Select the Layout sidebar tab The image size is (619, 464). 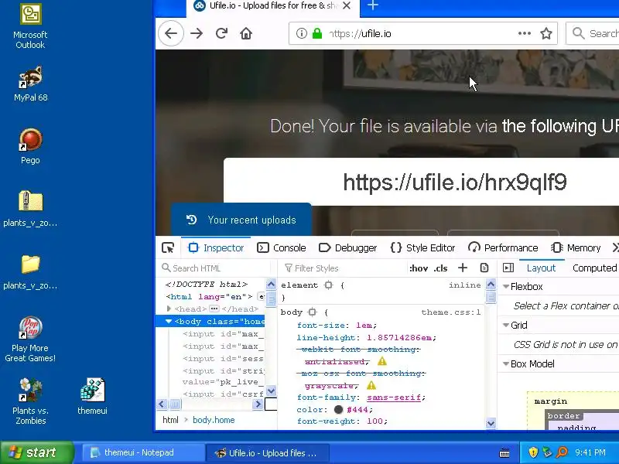click(x=541, y=268)
